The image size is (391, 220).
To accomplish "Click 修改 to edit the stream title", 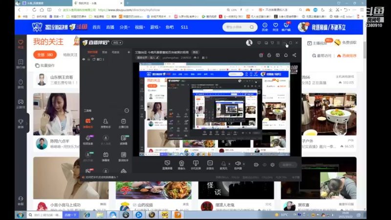I will pyautogui.click(x=195, y=52).
